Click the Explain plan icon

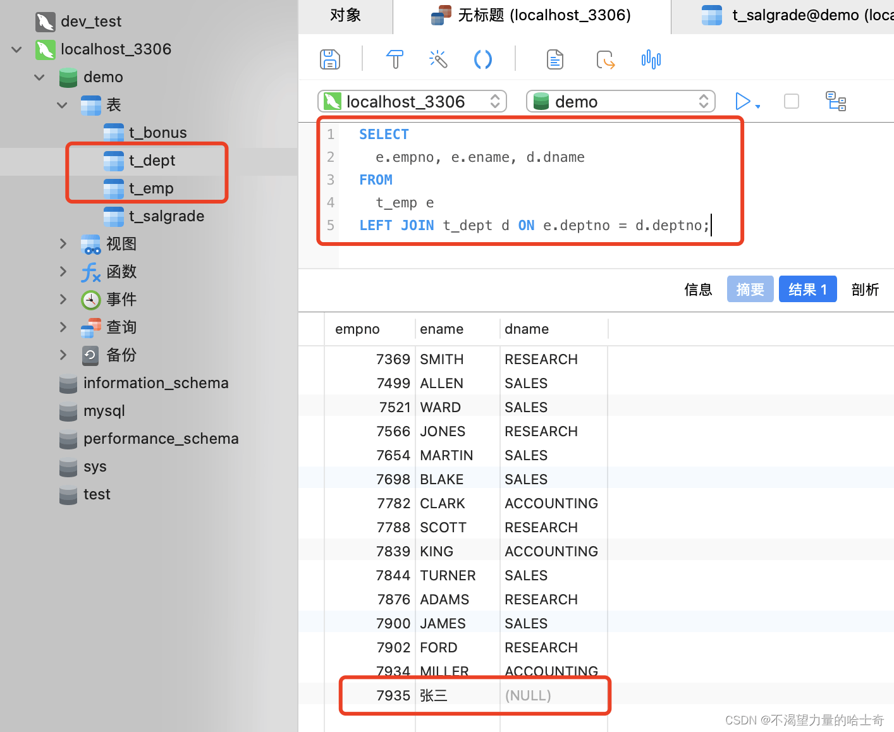click(836, 101)
